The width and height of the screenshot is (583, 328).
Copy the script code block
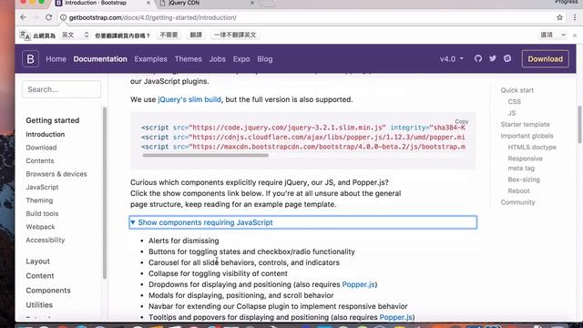[x=462, y=121]
